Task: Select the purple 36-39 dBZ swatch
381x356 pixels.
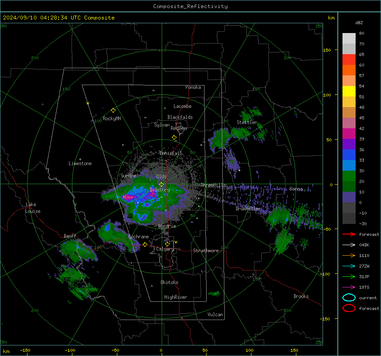Action: (349, 144)
